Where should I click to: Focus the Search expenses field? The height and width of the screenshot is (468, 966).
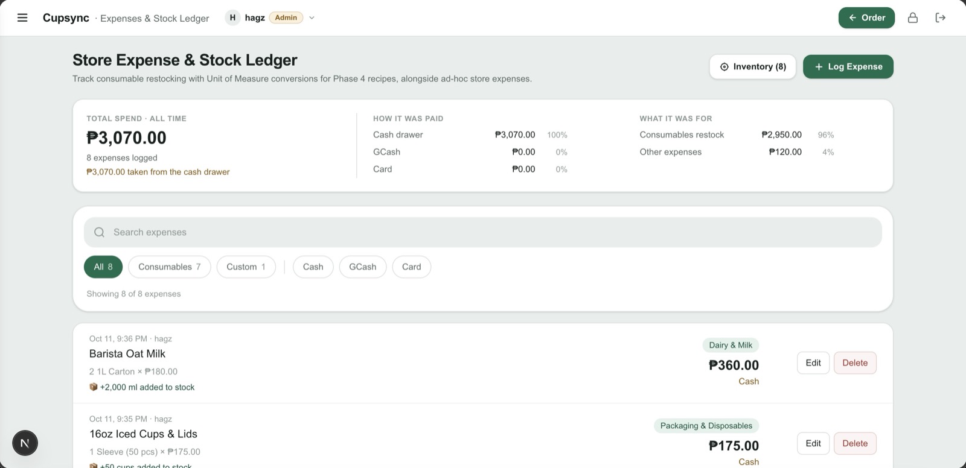coord(483,232)
